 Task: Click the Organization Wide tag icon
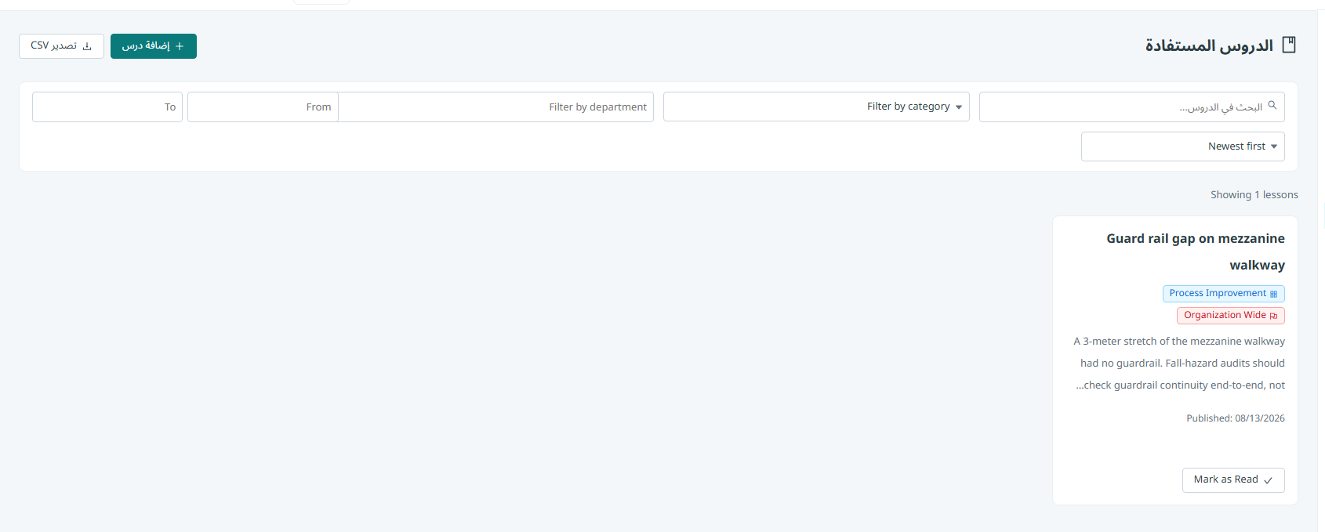pos(1273,316)
